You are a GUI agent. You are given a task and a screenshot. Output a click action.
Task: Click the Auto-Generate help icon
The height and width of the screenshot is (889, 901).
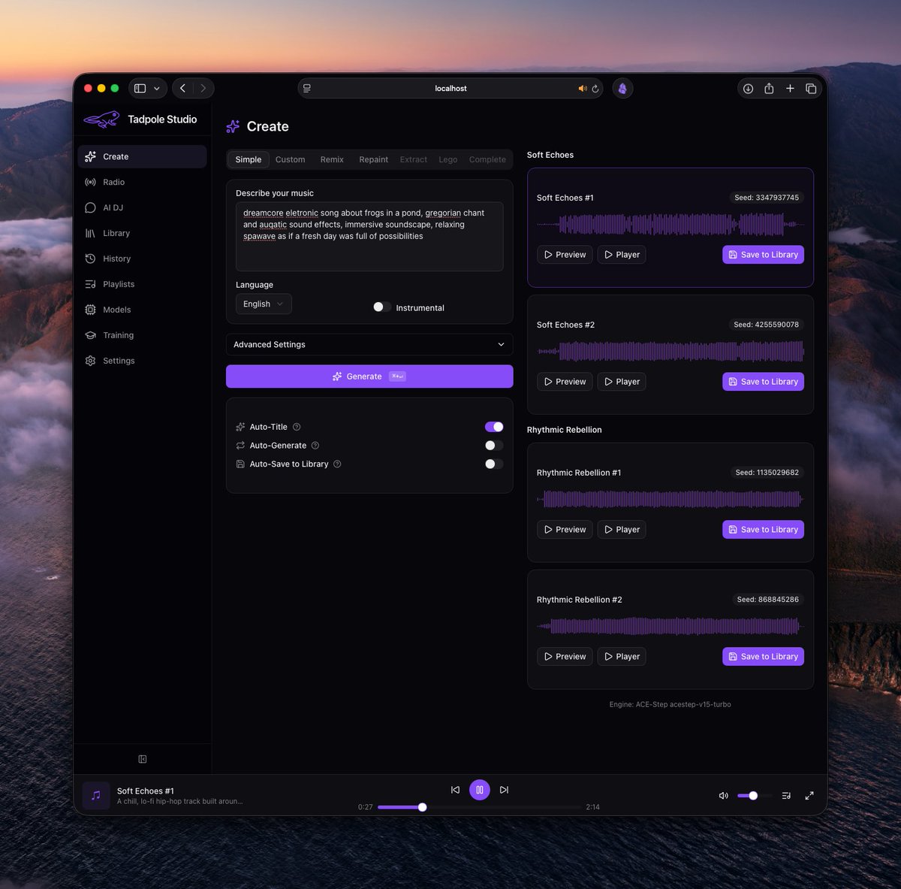[x=315, y=446]
